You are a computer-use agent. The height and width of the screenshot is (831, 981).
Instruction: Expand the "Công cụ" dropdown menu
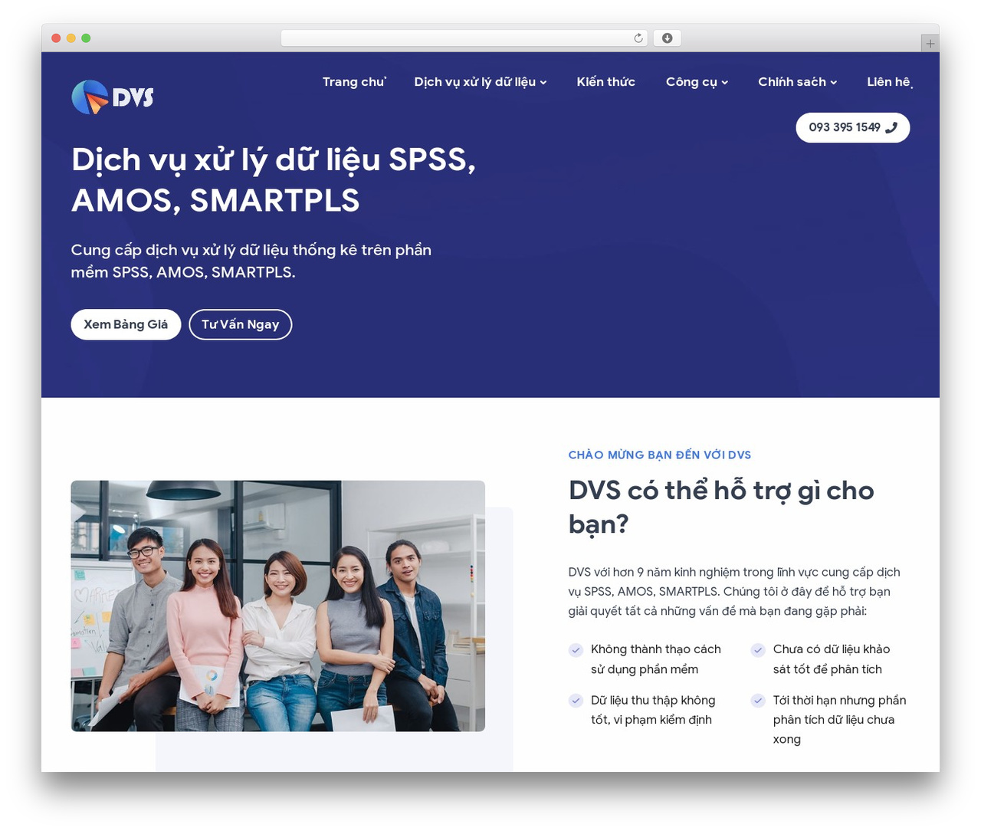(697, 82)
